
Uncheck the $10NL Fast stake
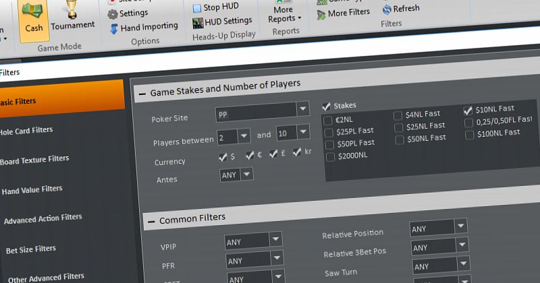tap(468, 111)
